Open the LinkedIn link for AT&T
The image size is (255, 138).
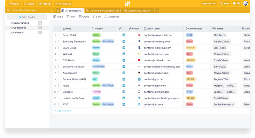[x=124, y=104]
